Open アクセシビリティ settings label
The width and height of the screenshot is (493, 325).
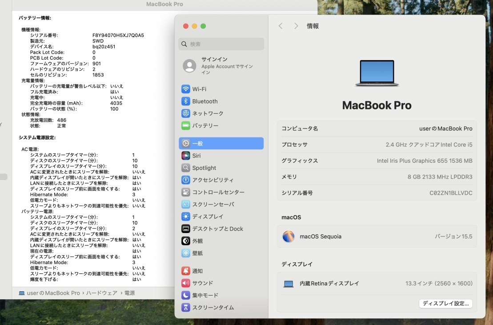[x=213, y=180]
